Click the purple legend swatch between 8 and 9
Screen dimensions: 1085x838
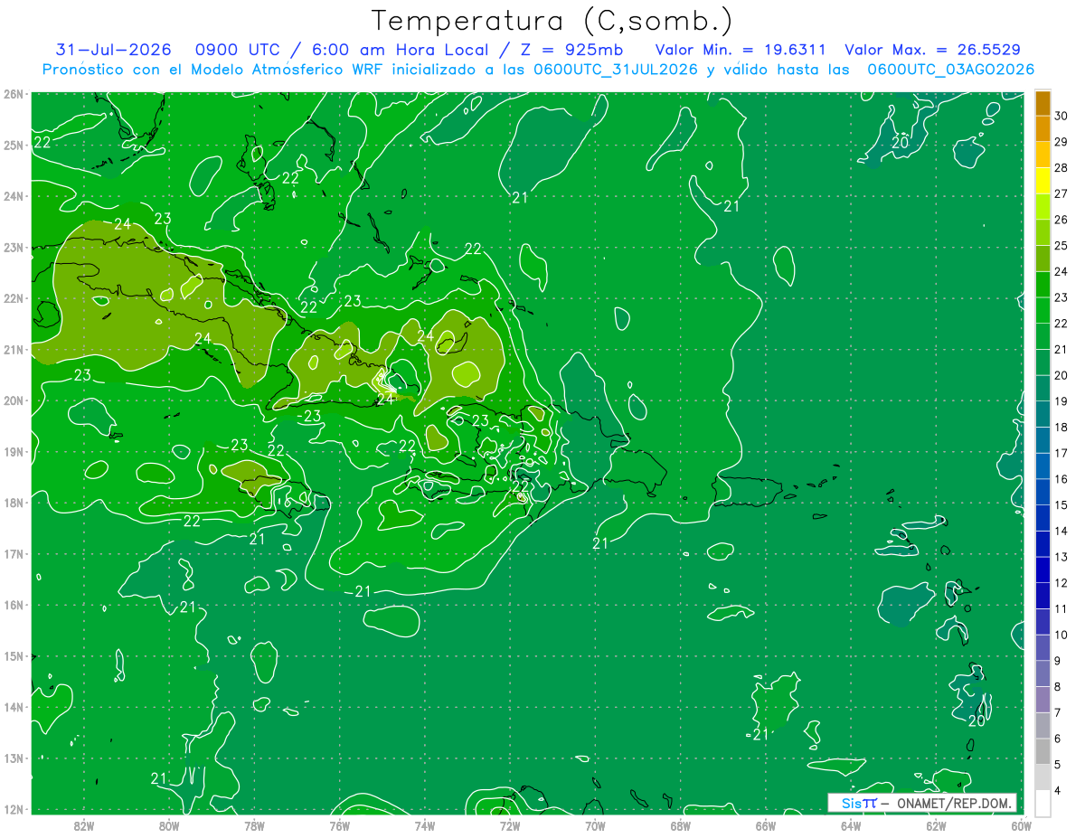(1043, 673)
